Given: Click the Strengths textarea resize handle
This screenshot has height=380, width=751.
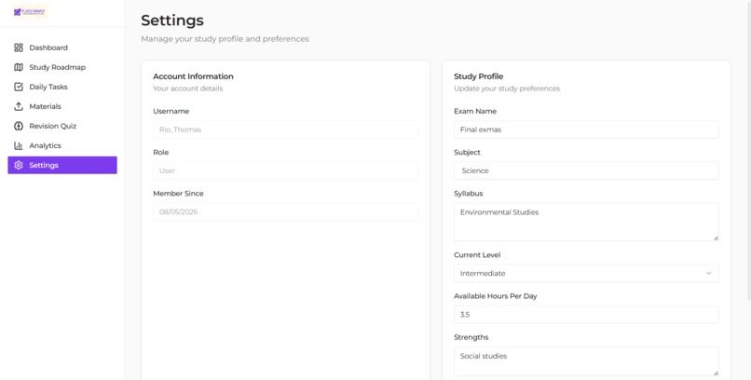Looking at the screenshot, I should (716, 373).
